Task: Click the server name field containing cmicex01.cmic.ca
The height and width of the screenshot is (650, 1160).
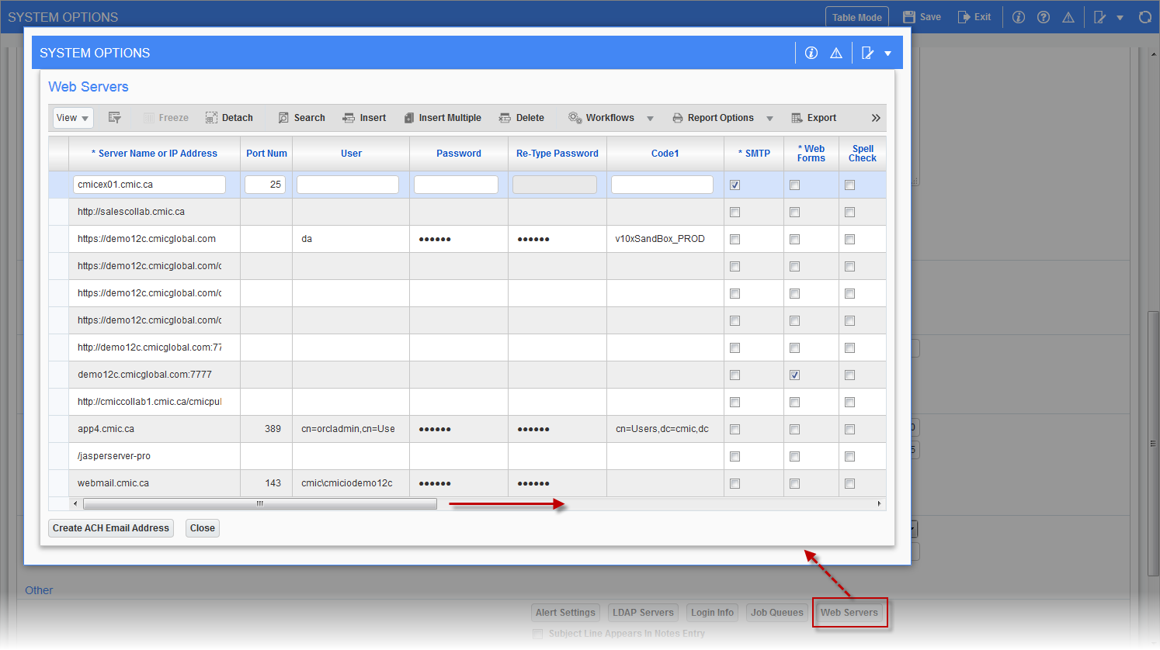Action: click(149, 185)
